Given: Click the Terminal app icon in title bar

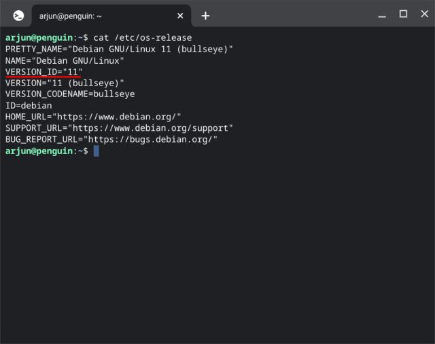Looking at the screenshot, I should (x=18, y=16).
